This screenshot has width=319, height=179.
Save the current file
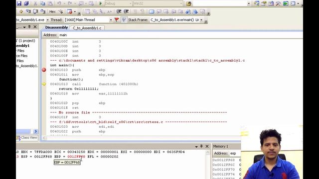(19, 3)
